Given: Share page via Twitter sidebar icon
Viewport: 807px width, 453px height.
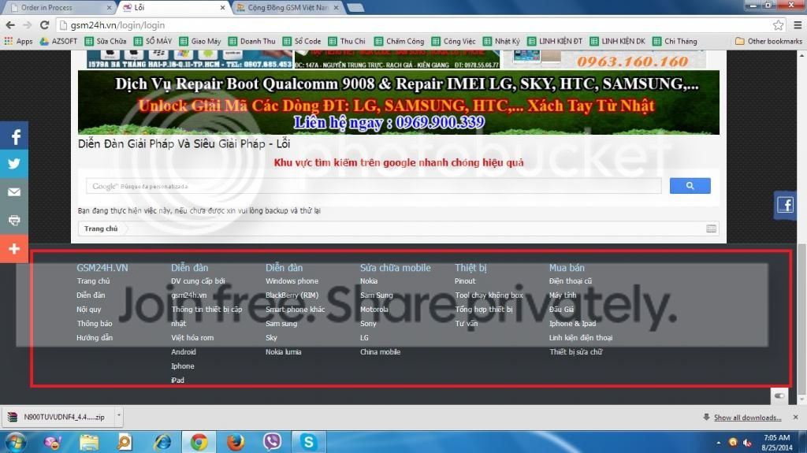Looking at the screenshot, I should [14, 164].
